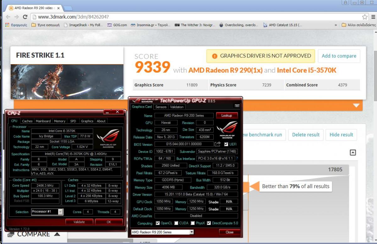Click the AMD Radeon R9 290(1x) link
Viewport: 377px width, 244px height.
coord(226,70)
